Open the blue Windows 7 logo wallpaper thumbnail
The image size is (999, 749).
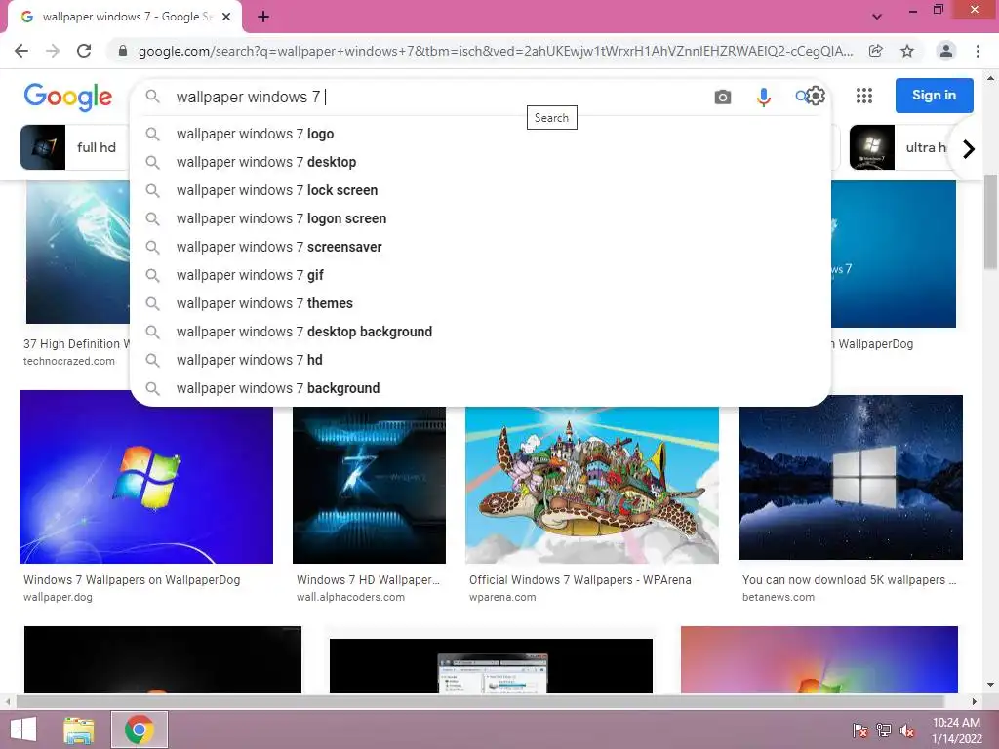(146, 477)
